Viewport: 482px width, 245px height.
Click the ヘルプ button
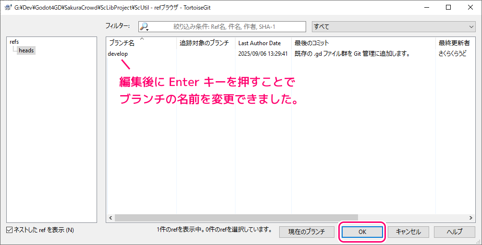pyautogui.click(x=454, y=232)
